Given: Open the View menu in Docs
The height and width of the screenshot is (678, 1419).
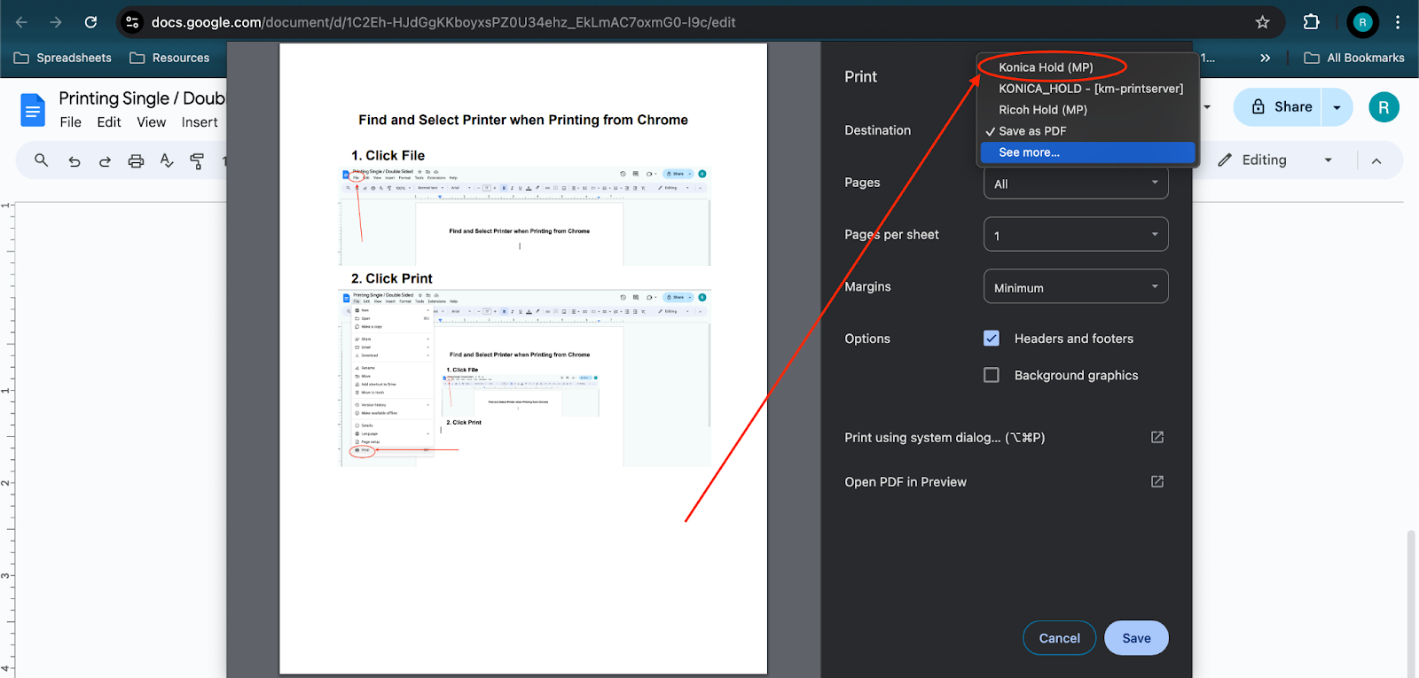Looking at the screenshot, I should (152, 122).
